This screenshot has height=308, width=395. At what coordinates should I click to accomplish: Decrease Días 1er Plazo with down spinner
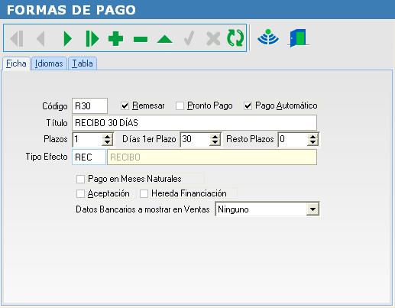(x=215, y=143)
